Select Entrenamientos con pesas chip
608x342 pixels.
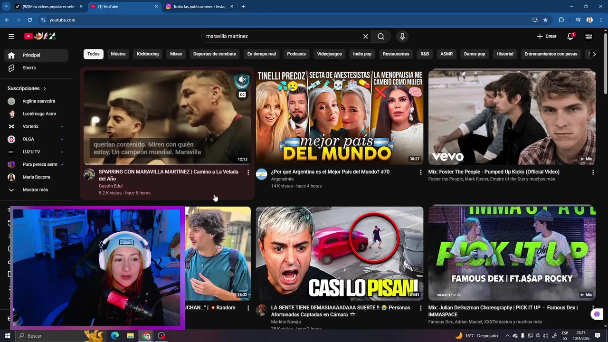[551, 54]
